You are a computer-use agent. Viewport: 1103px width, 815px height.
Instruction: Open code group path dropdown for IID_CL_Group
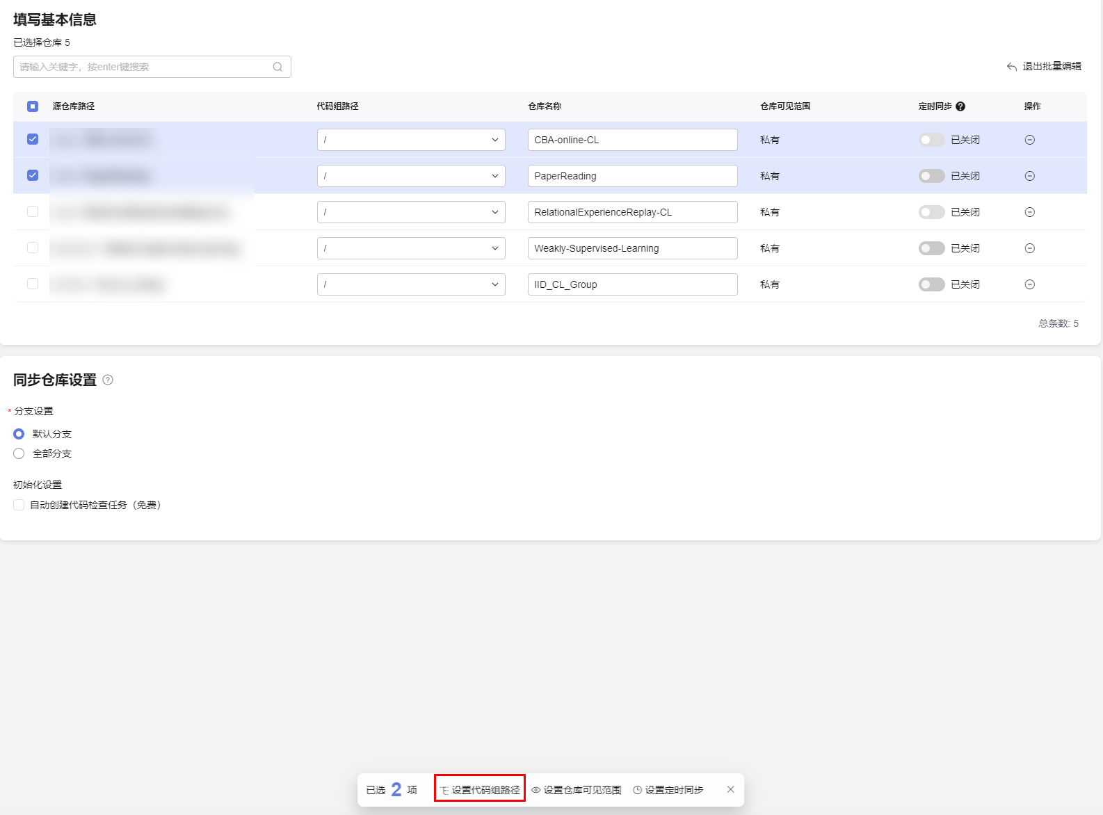(411, 284)
